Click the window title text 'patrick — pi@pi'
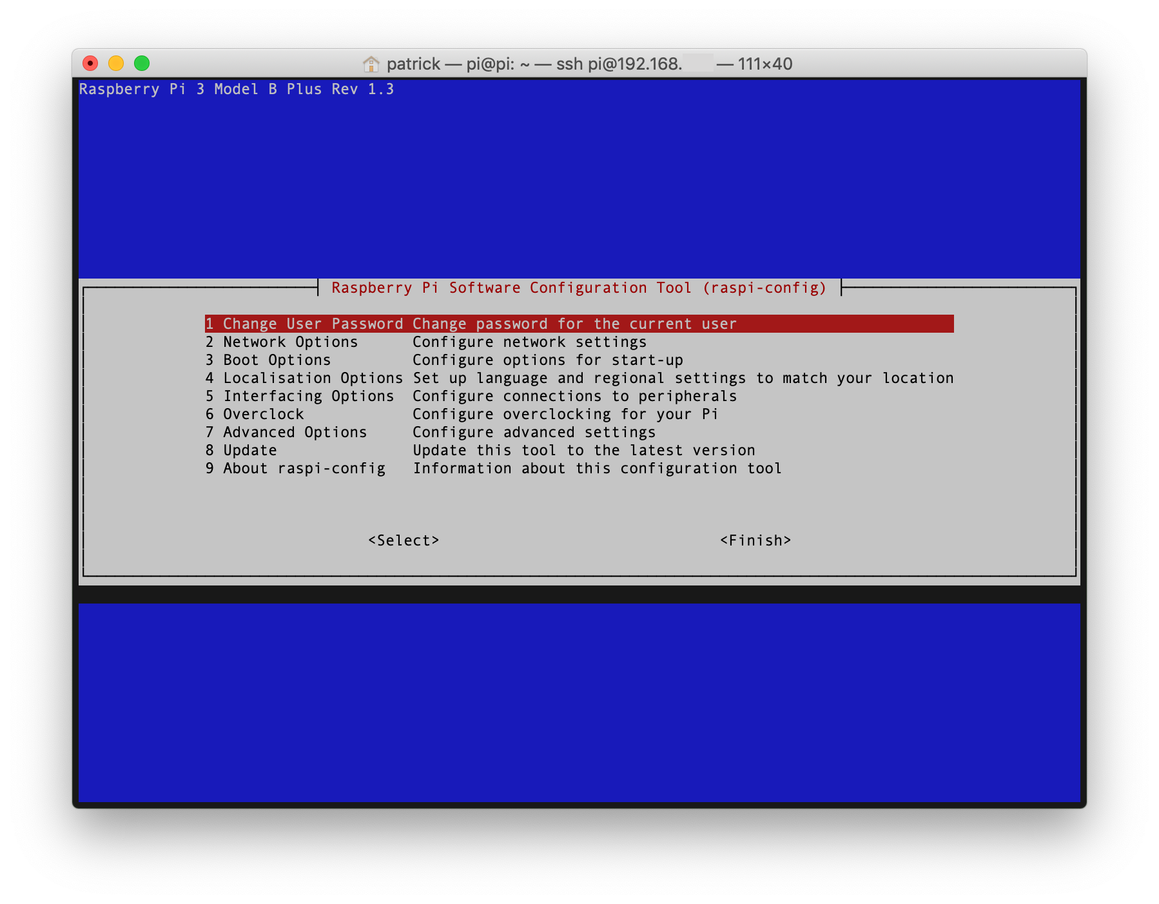Image resolution: width=1159 pixels, height=904 pixels. 450,64
